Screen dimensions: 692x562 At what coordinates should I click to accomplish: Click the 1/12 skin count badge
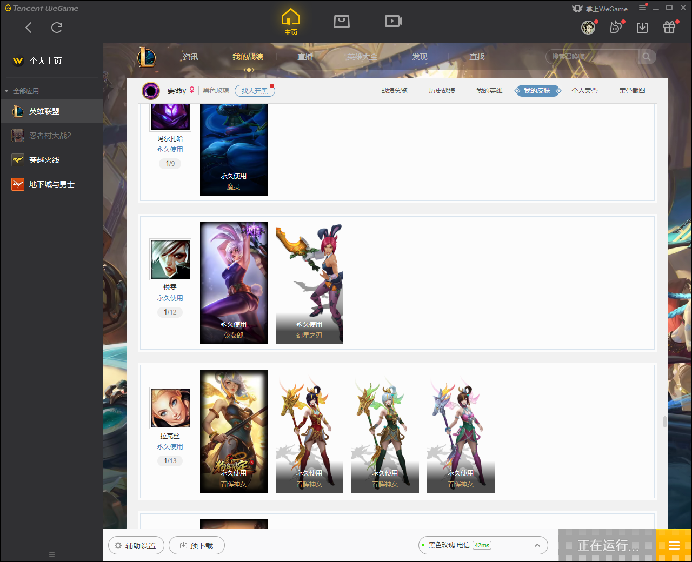tap(170, 312)
